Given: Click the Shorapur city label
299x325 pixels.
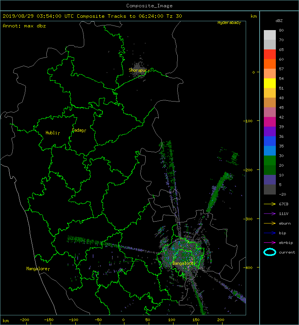Looking at the screenshot, I should 139,70.
